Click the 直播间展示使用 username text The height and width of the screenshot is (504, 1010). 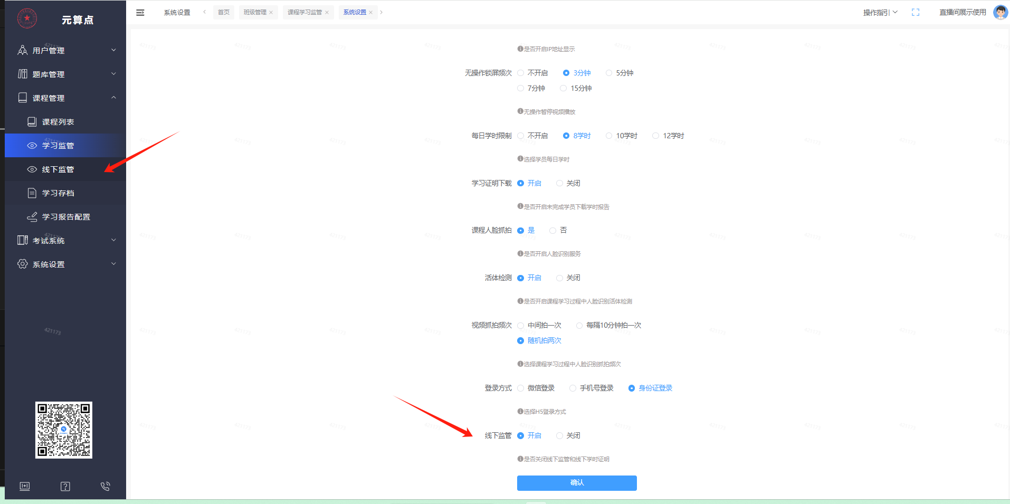coord(963,12)
